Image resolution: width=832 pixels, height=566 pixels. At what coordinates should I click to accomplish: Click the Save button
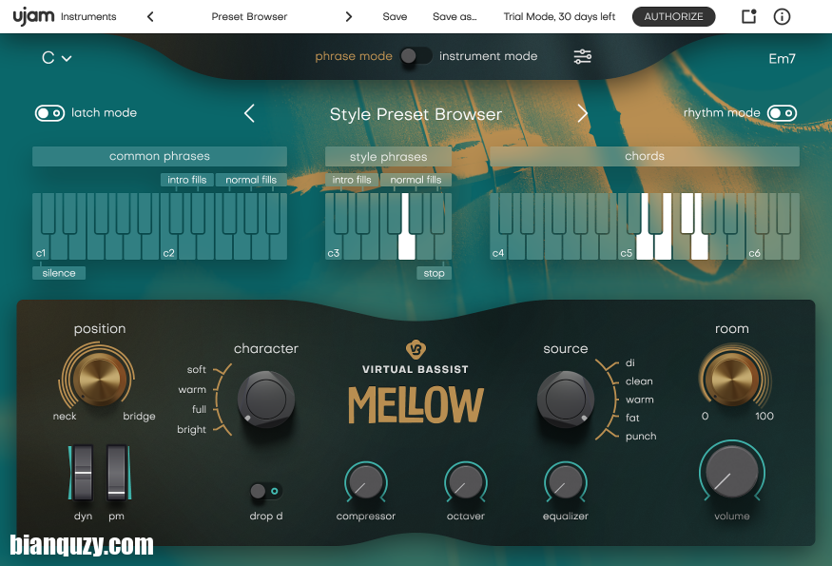click(395, 17)
